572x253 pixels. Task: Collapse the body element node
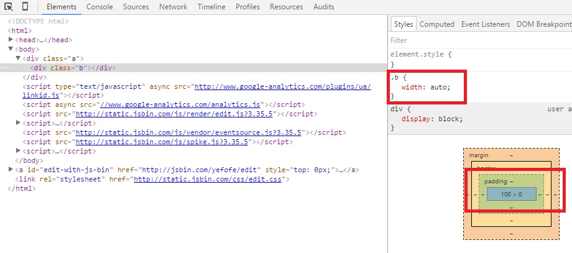[x=11, y=49]
